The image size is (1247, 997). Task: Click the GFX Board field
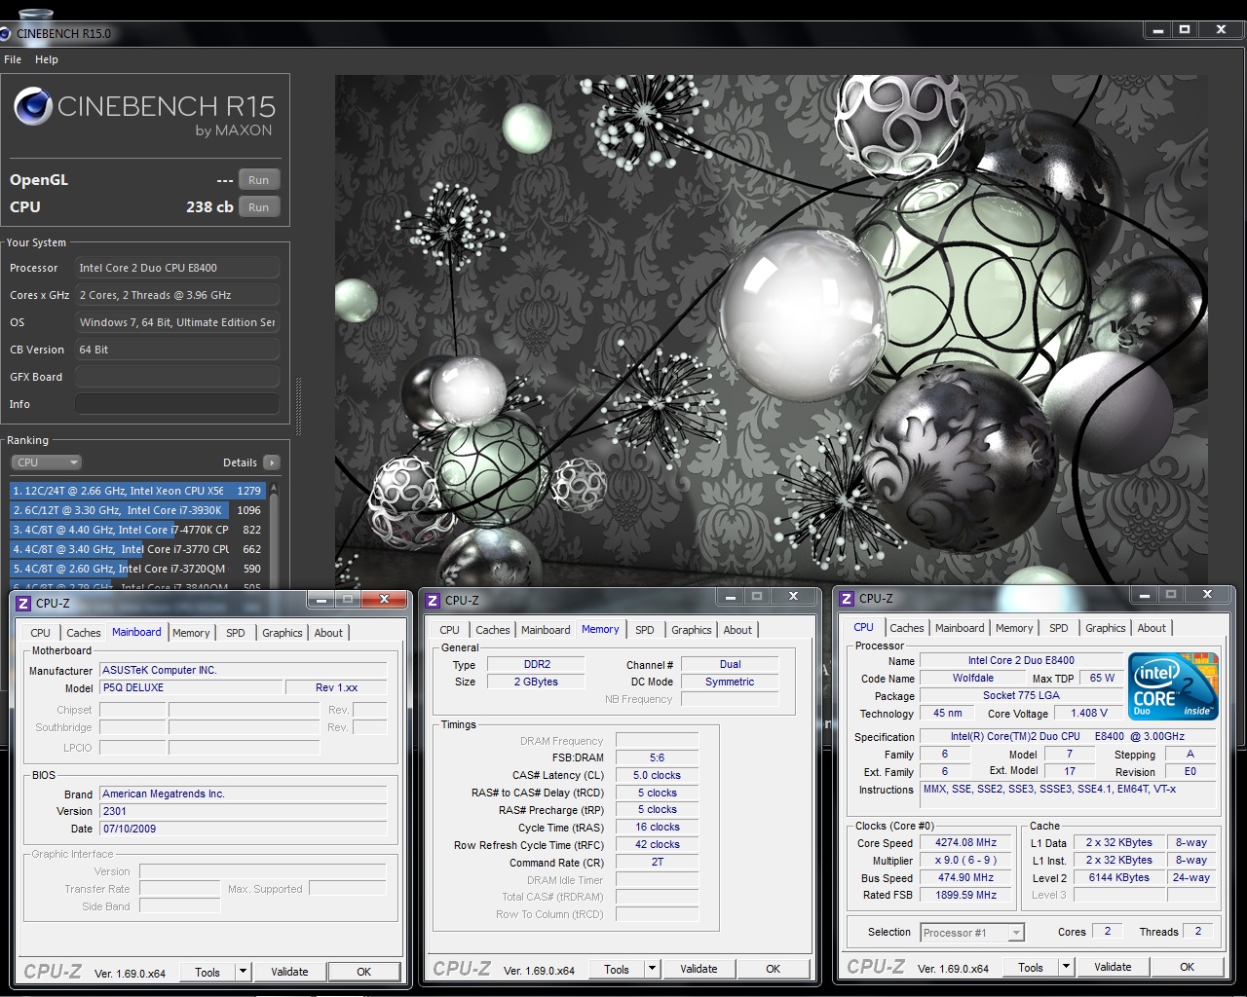[177, 377]
